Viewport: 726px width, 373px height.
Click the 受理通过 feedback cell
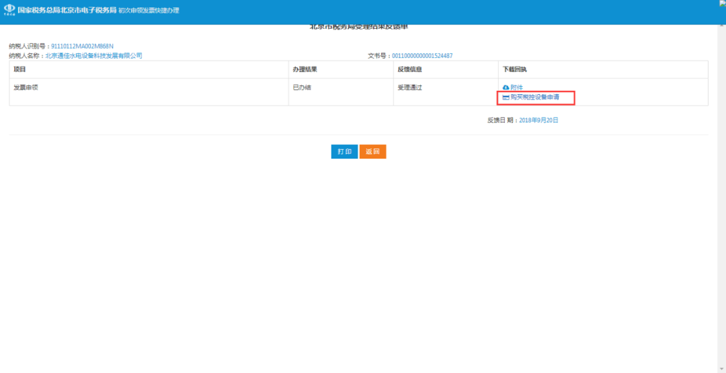click(409, 87)
